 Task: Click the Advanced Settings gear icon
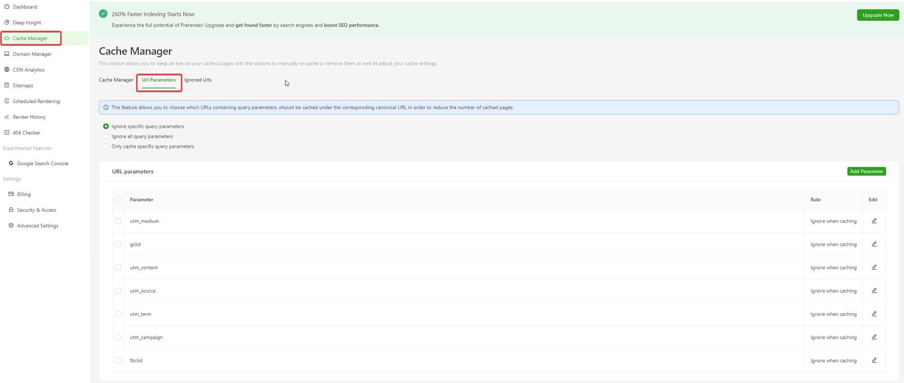coord(11,226)
